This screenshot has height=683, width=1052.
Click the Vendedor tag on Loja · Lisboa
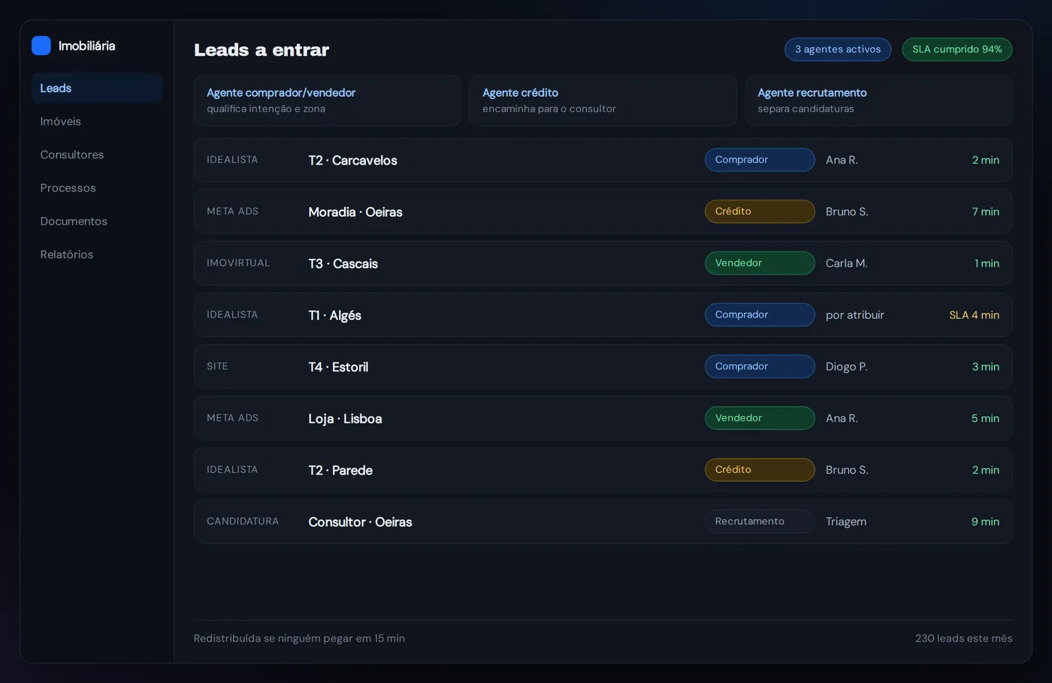[760, 418]
